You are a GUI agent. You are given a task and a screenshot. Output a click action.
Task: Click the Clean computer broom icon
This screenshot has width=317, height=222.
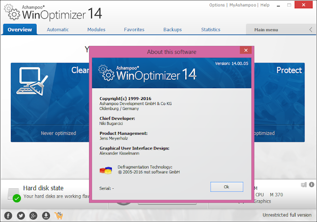click(32, 81)
